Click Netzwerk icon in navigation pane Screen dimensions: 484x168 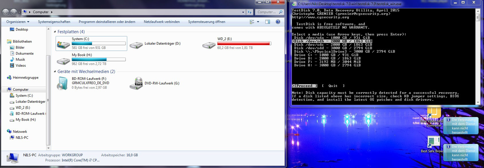tap(9, 132)
